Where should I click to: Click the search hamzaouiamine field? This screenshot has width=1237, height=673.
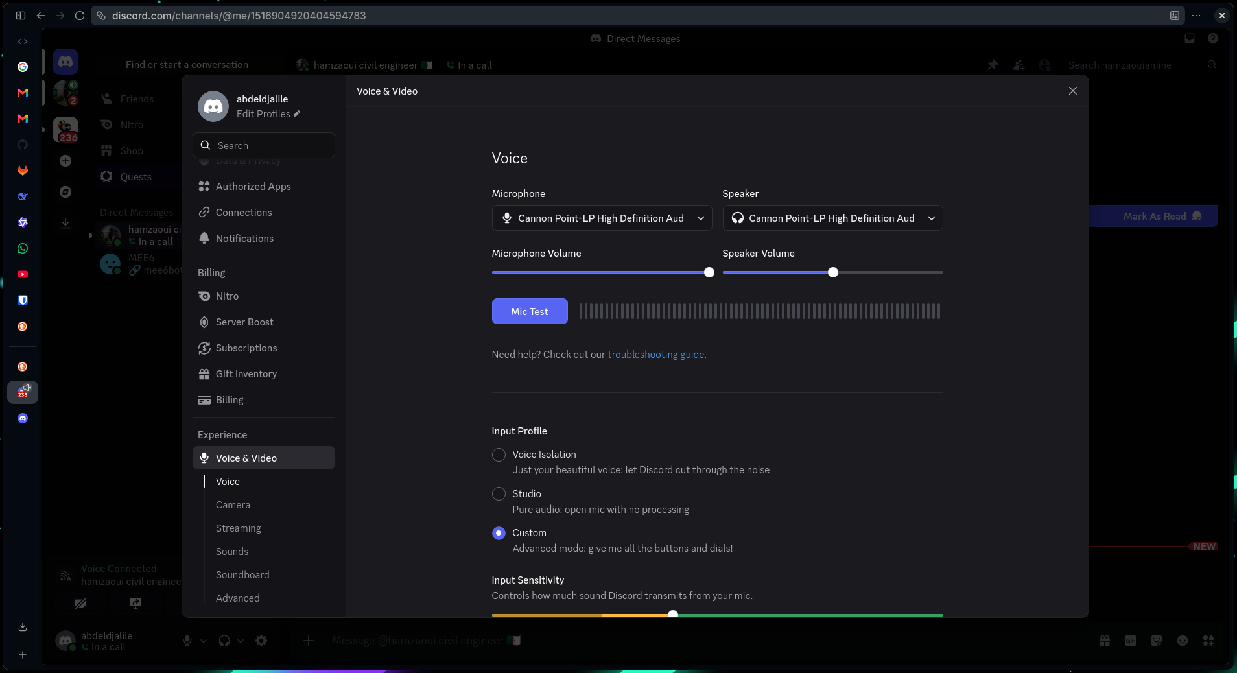[1142, 65]
